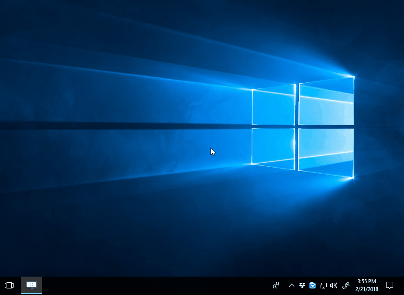
Task: Open the Action Center notification icon
Action: pyautogui.click(x=390, y=285)
